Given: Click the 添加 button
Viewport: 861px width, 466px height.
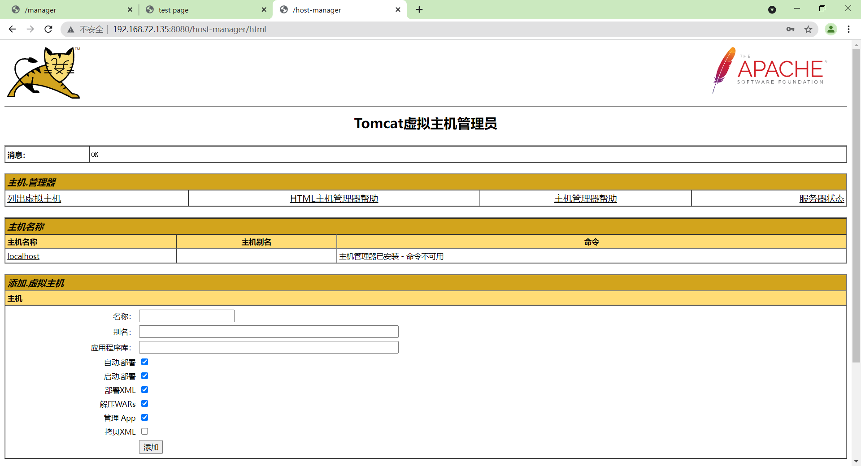Looking at the screenshot, I should tap(151, 447).
